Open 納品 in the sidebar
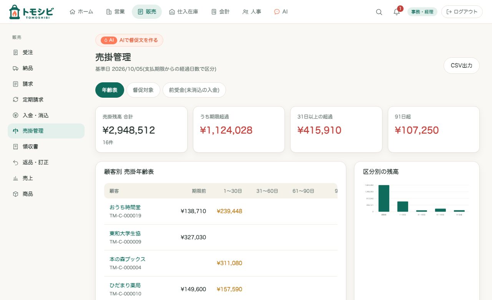 click(46, 68)
